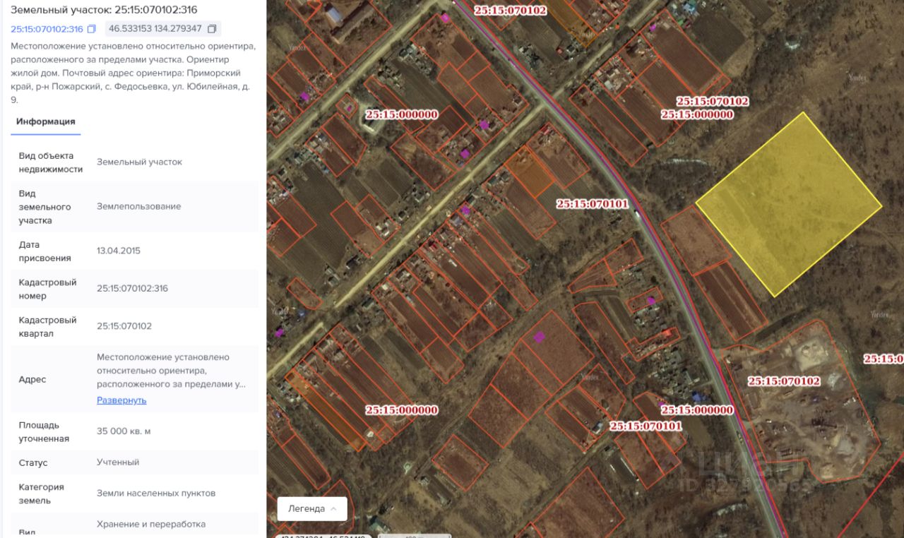
Task: Select the value 'Земельный участок' in the property type row
Action: [x=139, y=162]
